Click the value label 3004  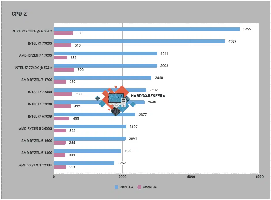point(164,66)
